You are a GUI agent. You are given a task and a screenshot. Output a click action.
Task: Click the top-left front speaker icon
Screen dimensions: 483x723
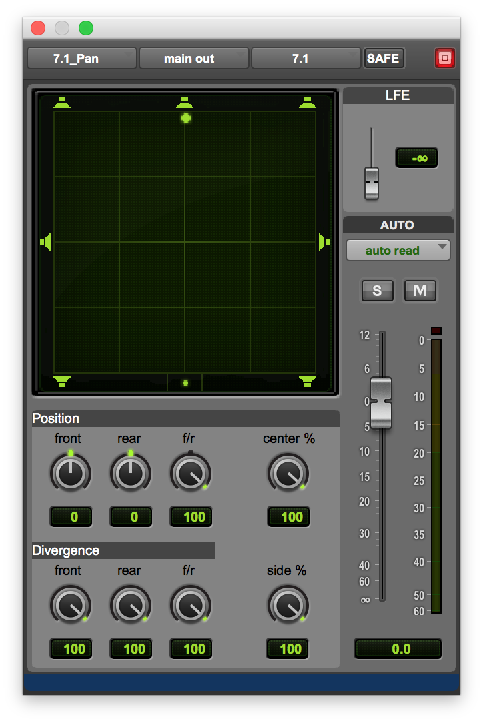[62, 103]
